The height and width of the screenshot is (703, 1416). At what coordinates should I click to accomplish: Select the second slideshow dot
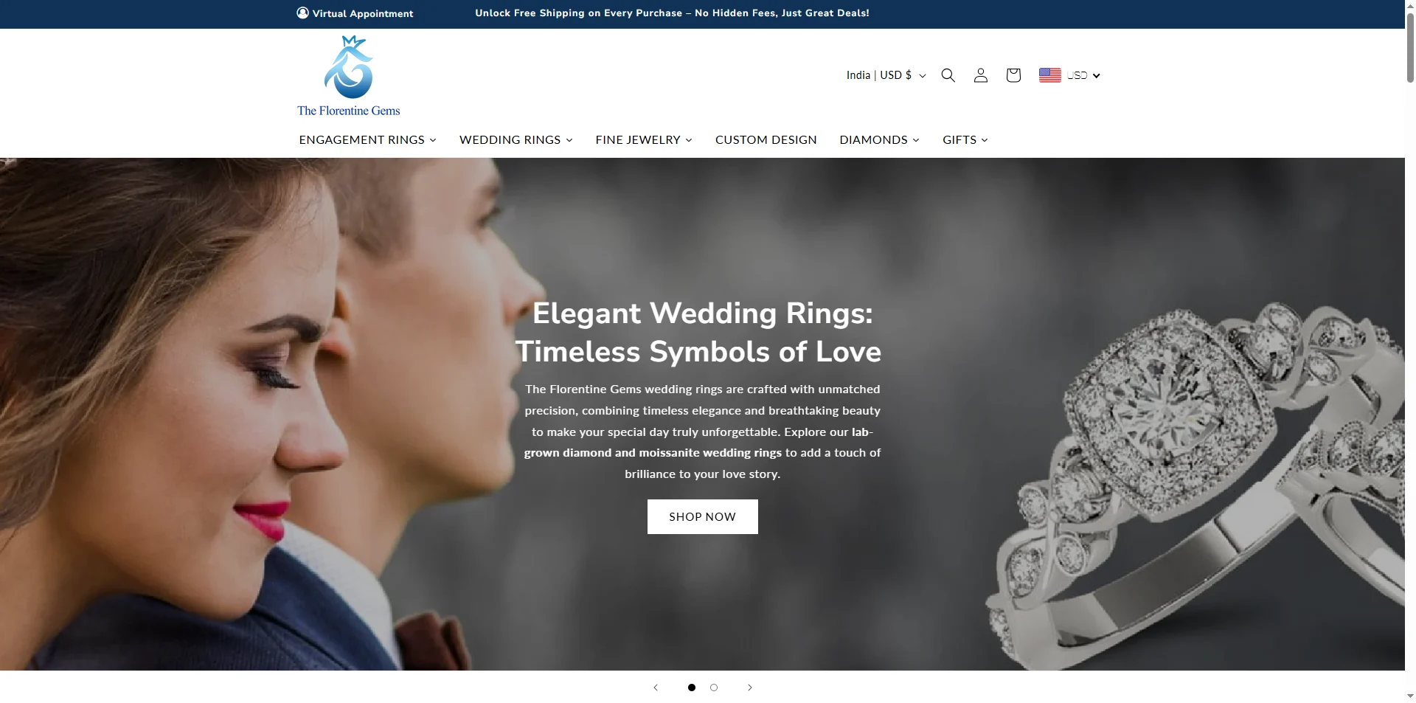(x=714, y=688)
